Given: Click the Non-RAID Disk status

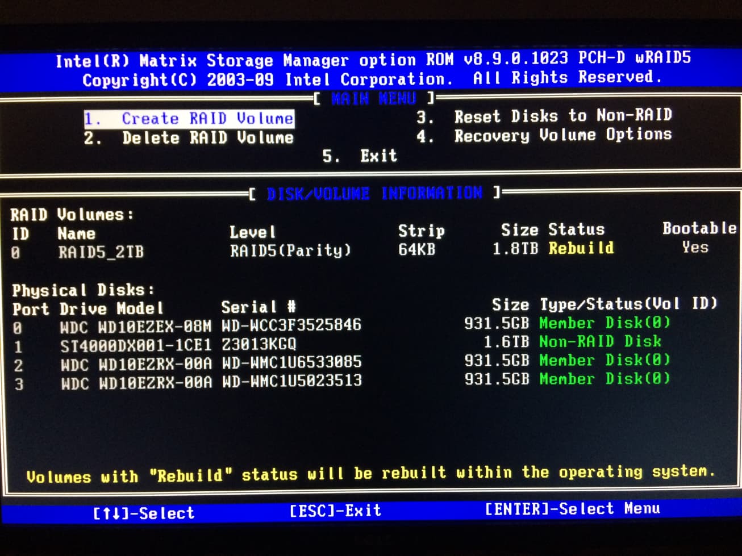Looking at the screenshot, I should [601, 341].
